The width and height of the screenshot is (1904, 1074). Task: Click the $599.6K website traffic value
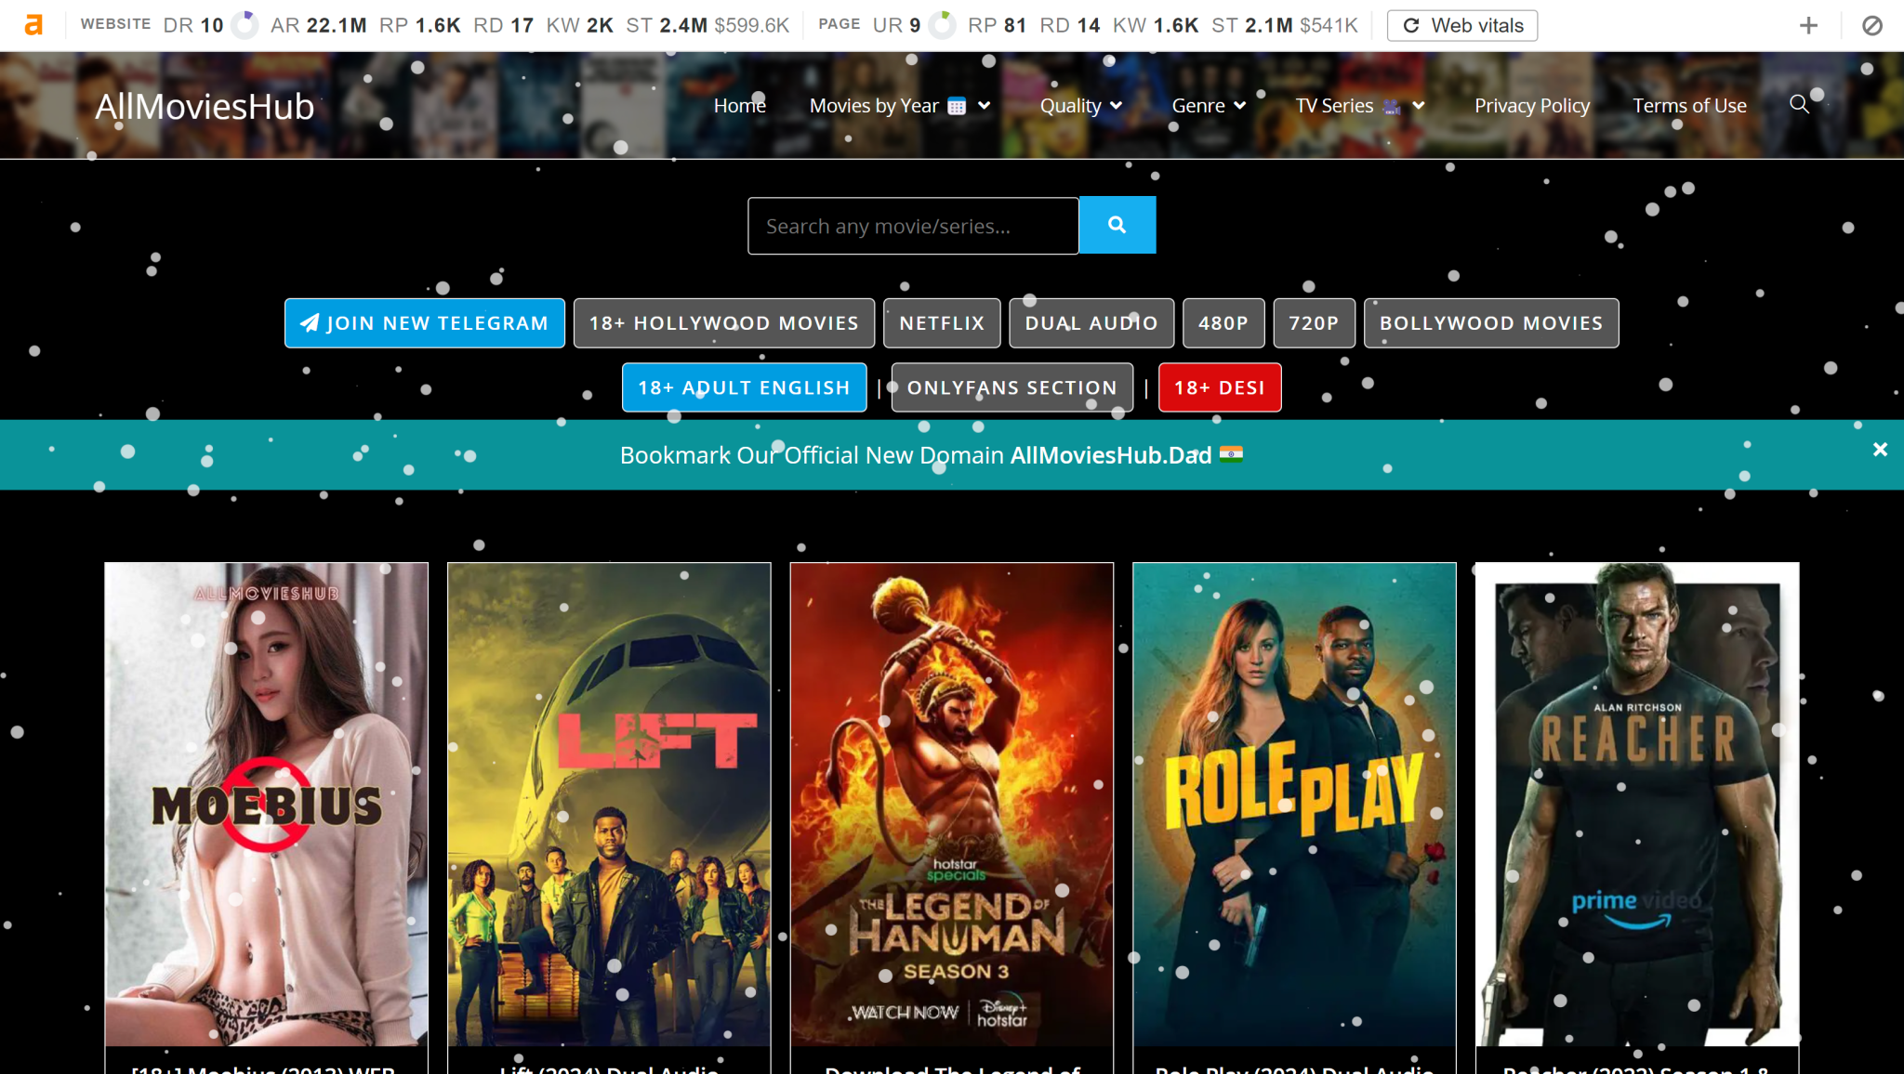[751, 25]
